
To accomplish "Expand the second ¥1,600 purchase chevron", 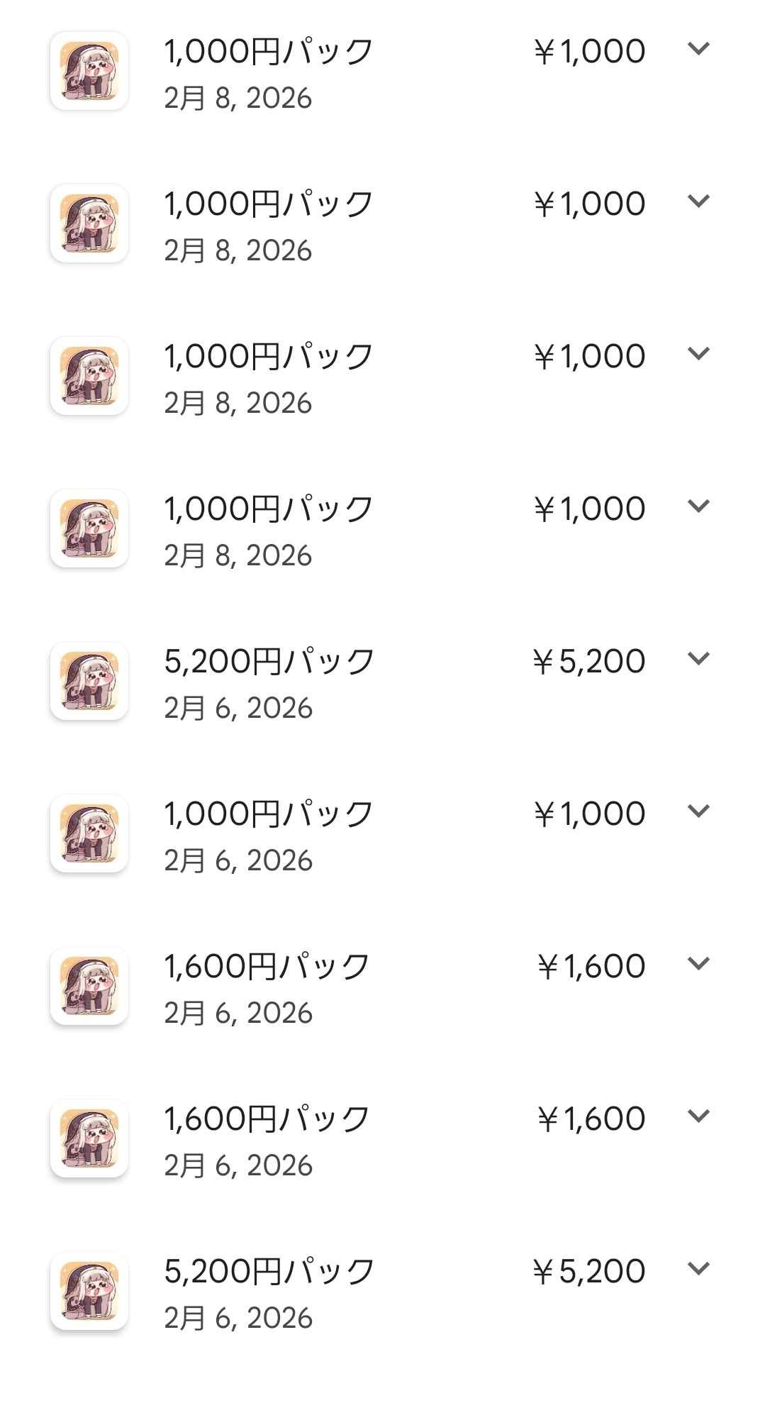I will pyautogui.click(x=698, y=1116).
